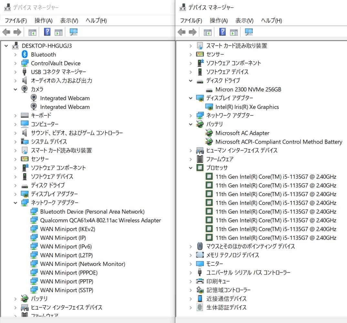Select WAN Miniport (SSTP)
The image size is (347, 323).
tap(66, 290)
